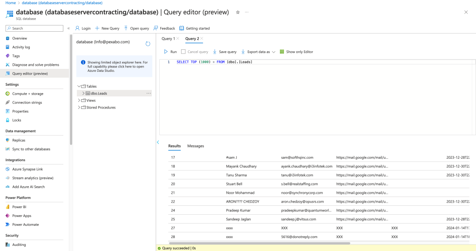
Task: Switch to the Query 1 tab
Action: pos(168,39)
